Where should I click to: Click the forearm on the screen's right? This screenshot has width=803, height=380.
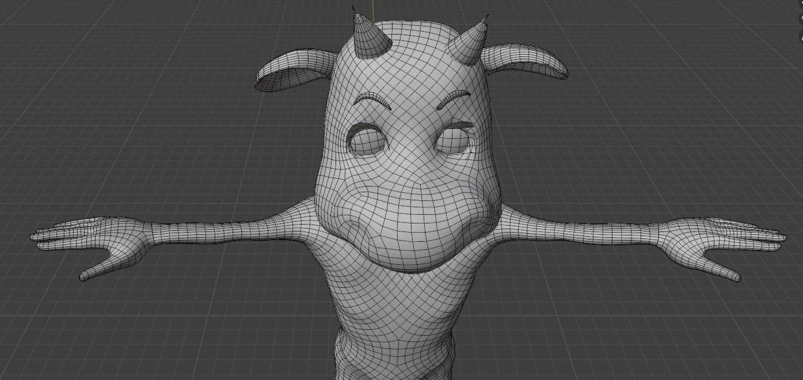pos(610,233)
